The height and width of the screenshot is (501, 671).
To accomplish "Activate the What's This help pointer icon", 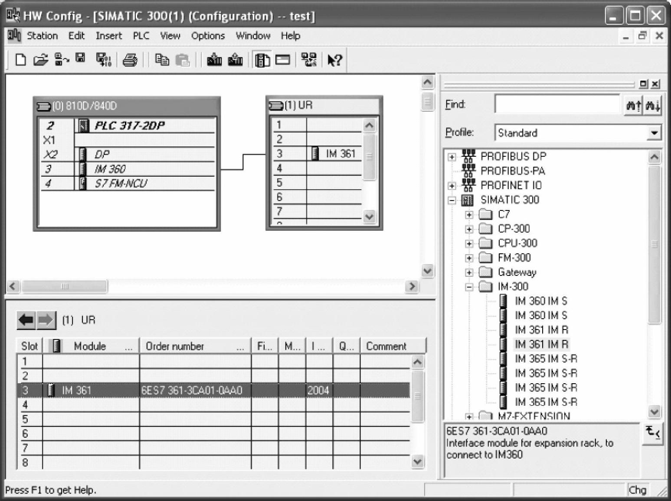I will tap(334, 60).
